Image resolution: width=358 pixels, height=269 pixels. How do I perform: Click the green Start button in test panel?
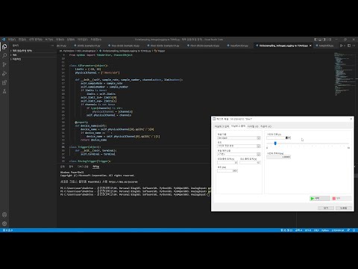point(319,198)
